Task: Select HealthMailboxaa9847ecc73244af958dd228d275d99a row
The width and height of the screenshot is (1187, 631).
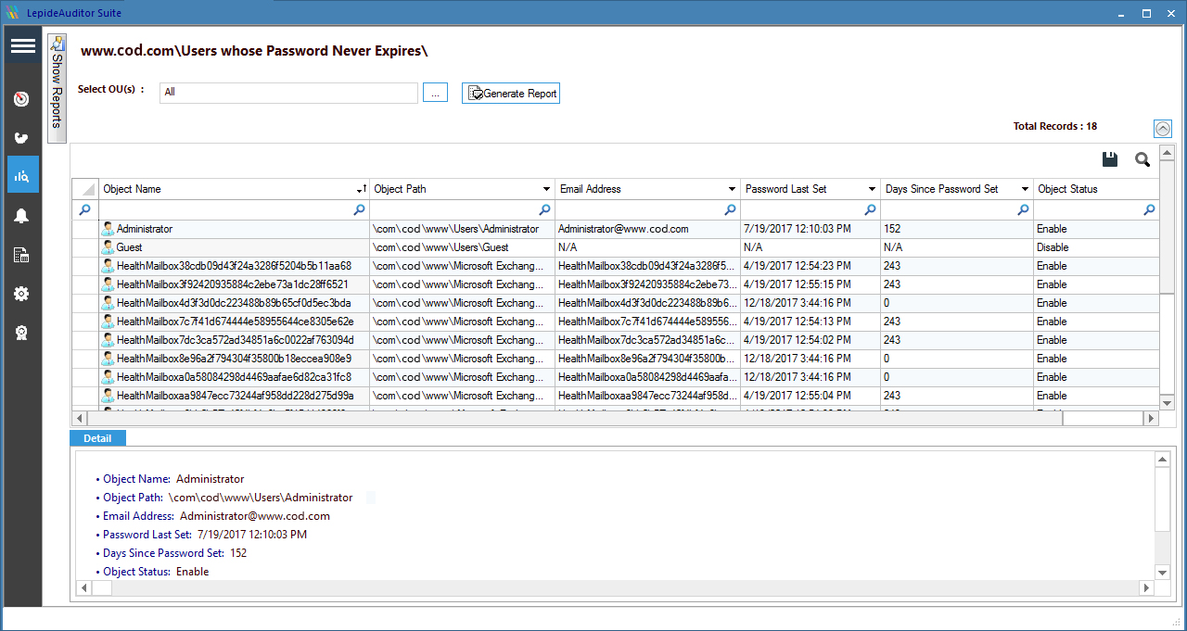Action: coord(616,396)
